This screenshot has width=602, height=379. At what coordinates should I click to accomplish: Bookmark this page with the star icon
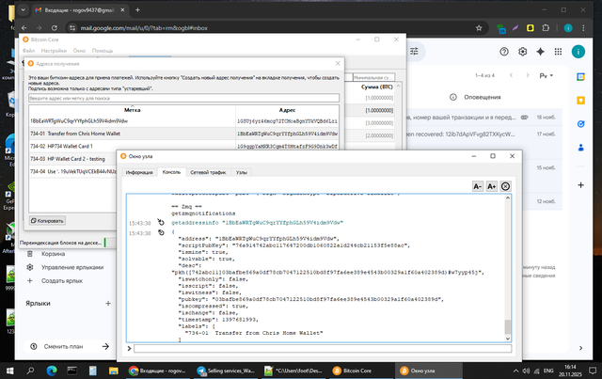(x=479, y=28)
